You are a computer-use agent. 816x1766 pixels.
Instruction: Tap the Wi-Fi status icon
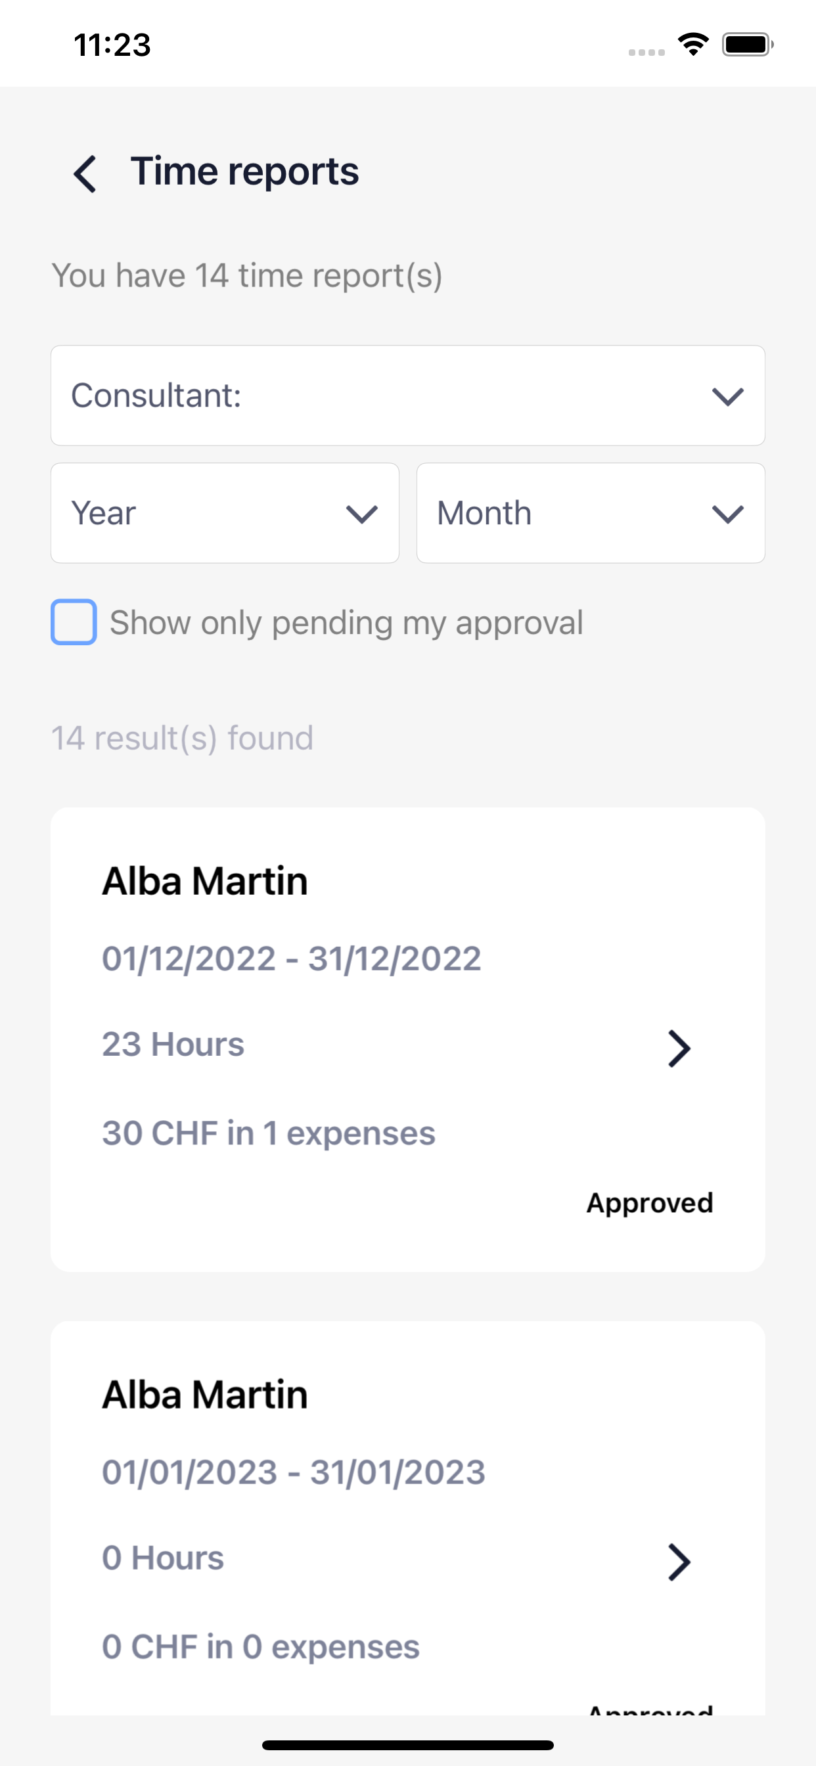pyautogui.click(x=693, y=45)
